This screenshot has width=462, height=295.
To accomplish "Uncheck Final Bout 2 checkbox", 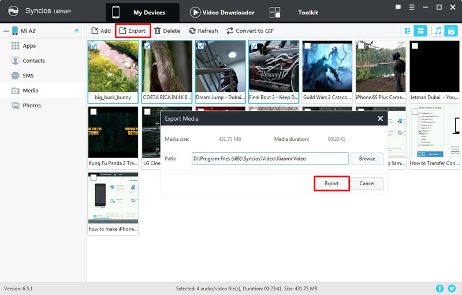I will 254,46.
